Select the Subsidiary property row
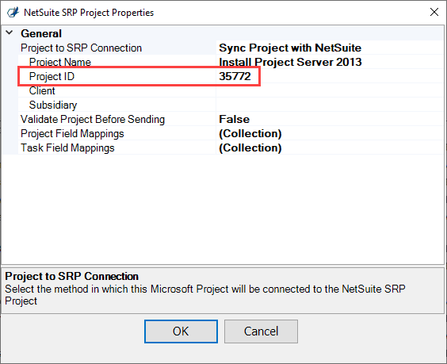 tap(231, 105)
